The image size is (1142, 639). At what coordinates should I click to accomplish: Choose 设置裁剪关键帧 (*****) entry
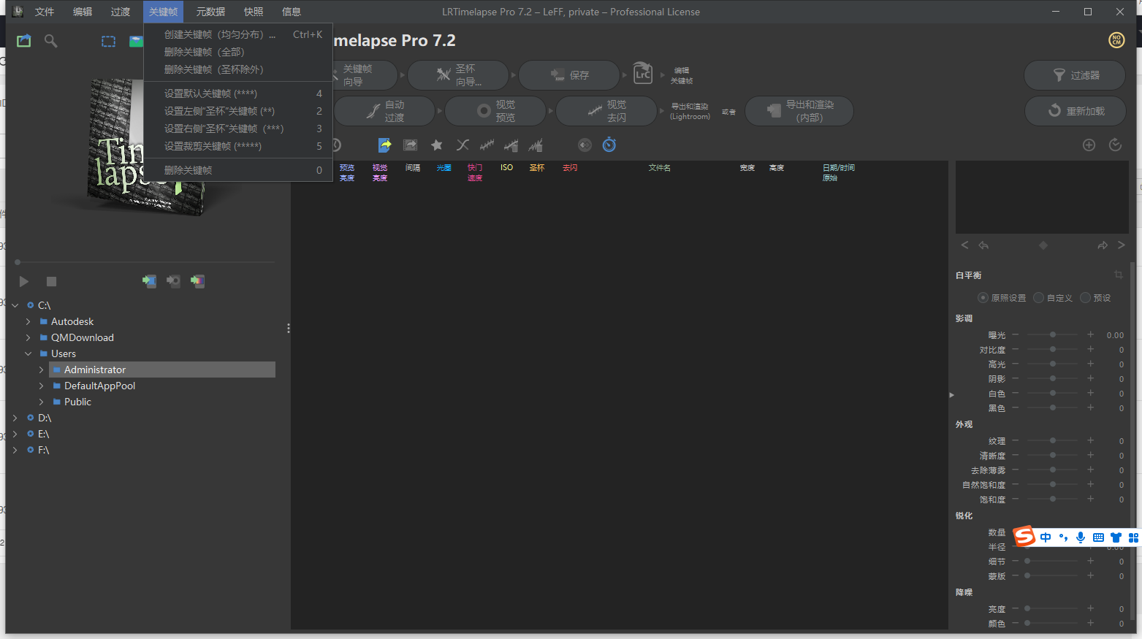click(238, 146)
